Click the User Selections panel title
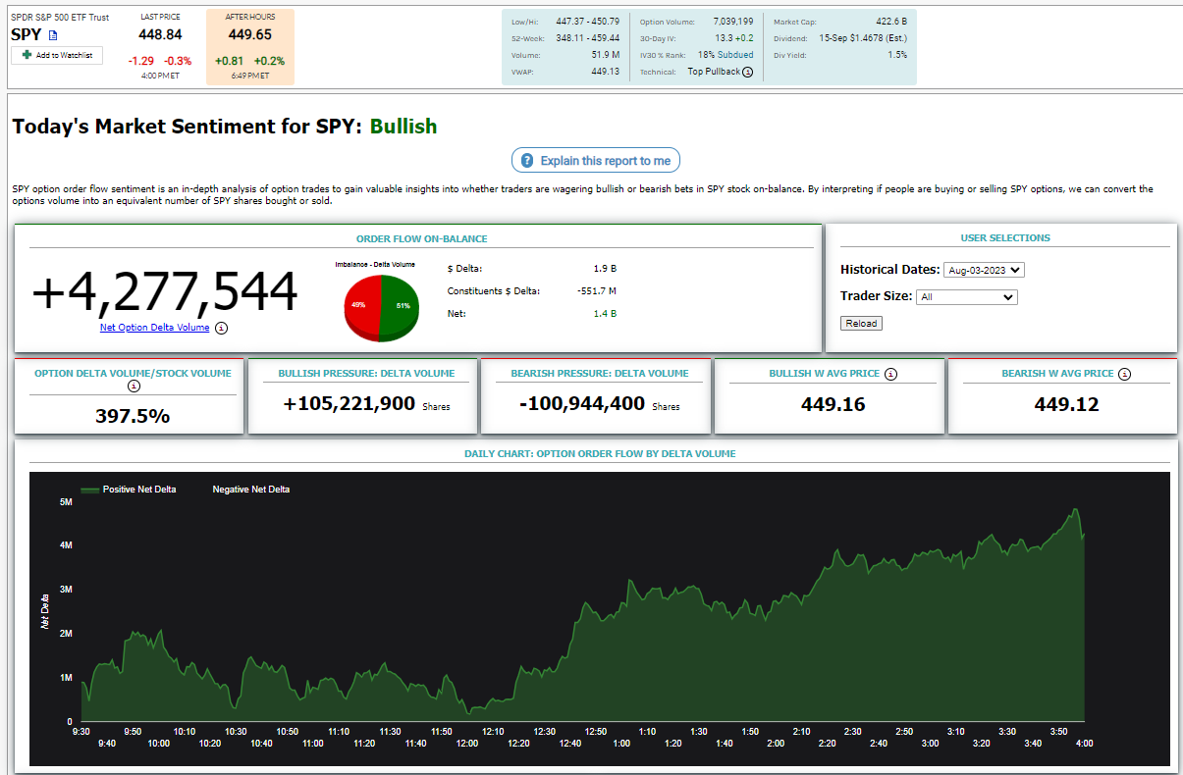This screenshot has height=775, width=1183. (x=1005, y=237)
